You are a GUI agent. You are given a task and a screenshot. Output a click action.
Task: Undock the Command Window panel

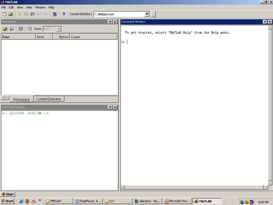[265, 22]
